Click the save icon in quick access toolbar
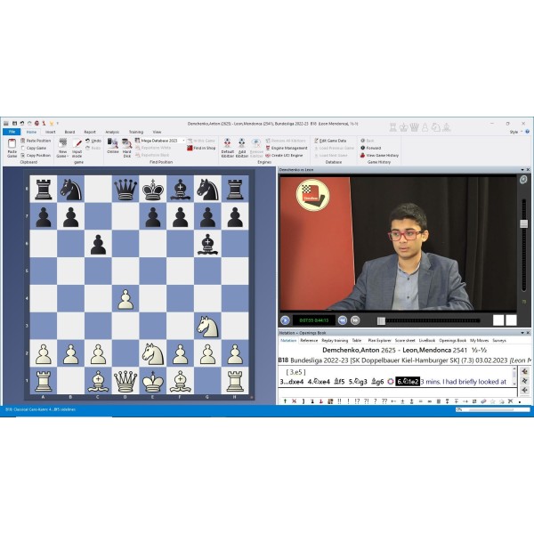The image size is (534, 534). point(14,124)
